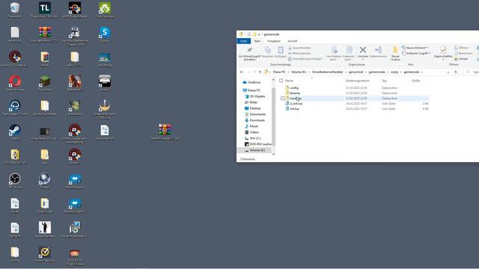Expand the address bar history dropdown arrow

tap(448, 72)
